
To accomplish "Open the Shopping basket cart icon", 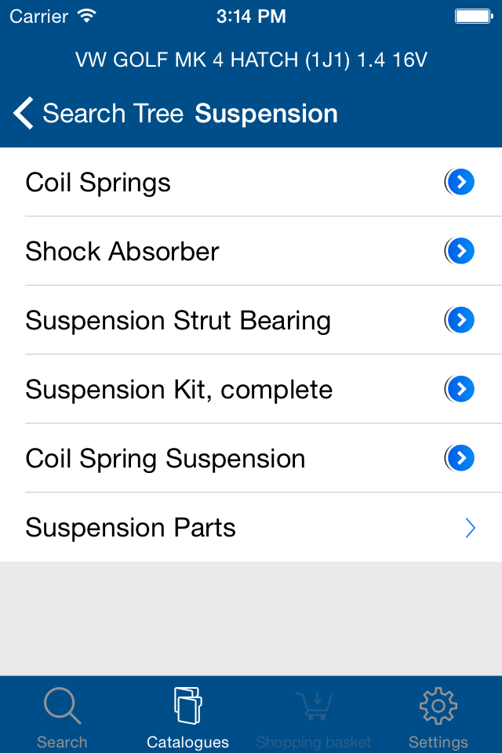I will tap(313, 706).
